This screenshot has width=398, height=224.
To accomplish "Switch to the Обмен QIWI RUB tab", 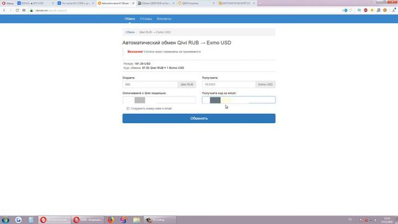I will [156, 3].
